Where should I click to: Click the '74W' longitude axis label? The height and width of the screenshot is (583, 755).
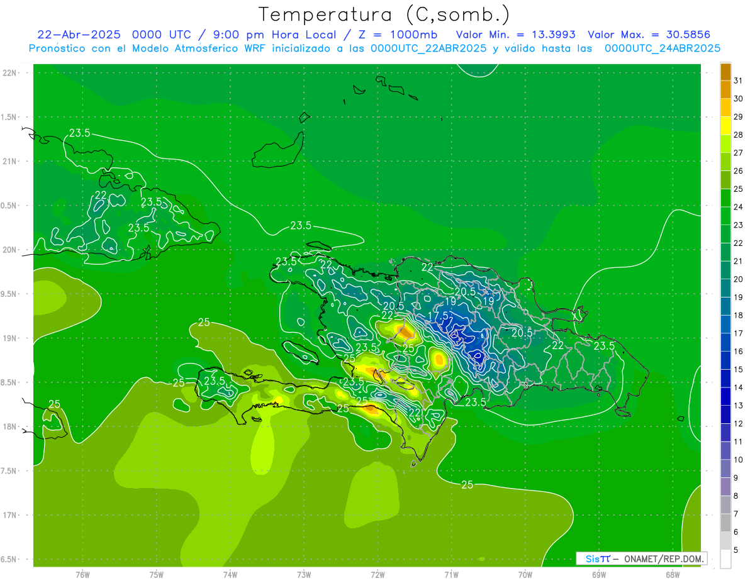[230, 574]
